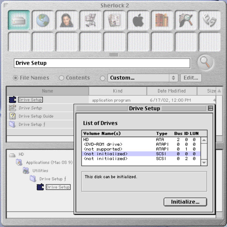Select the My Channel detective hat icon
Image resolution: width=227 pixels, height=227 pixels.
pyautogui.click(x=186, y=20)
